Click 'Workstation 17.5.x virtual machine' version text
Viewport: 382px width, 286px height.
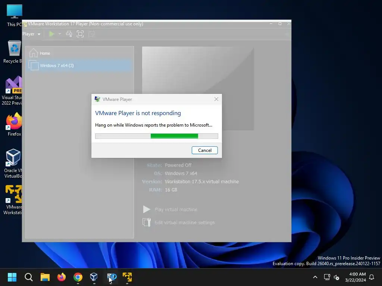coord(202,181)
